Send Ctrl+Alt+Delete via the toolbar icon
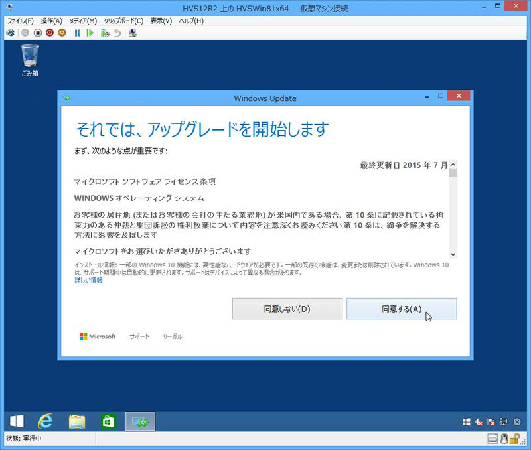The width and height of the screenshot is (531, 450). click(11, 33)
